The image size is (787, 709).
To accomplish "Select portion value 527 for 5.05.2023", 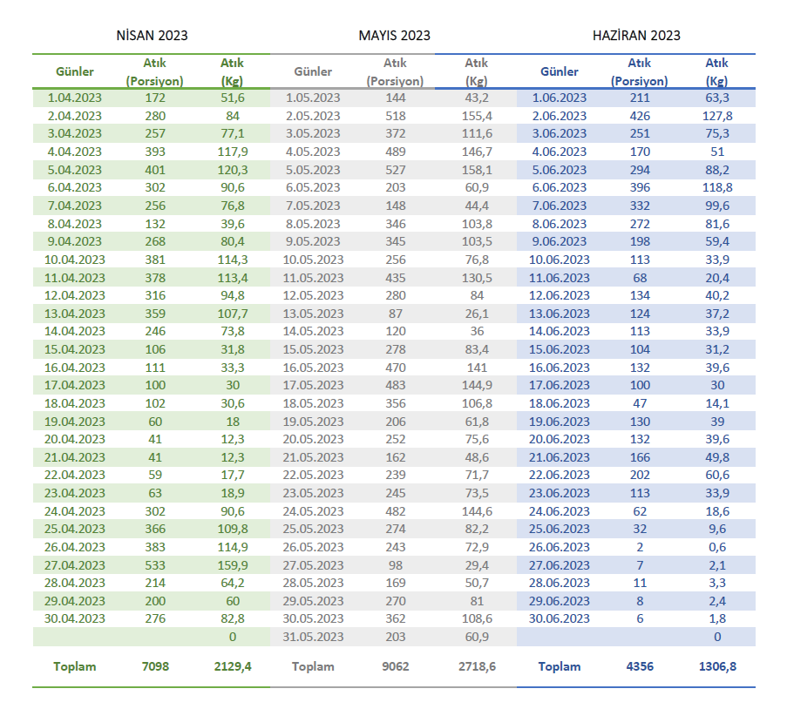I will pos(395,170).
